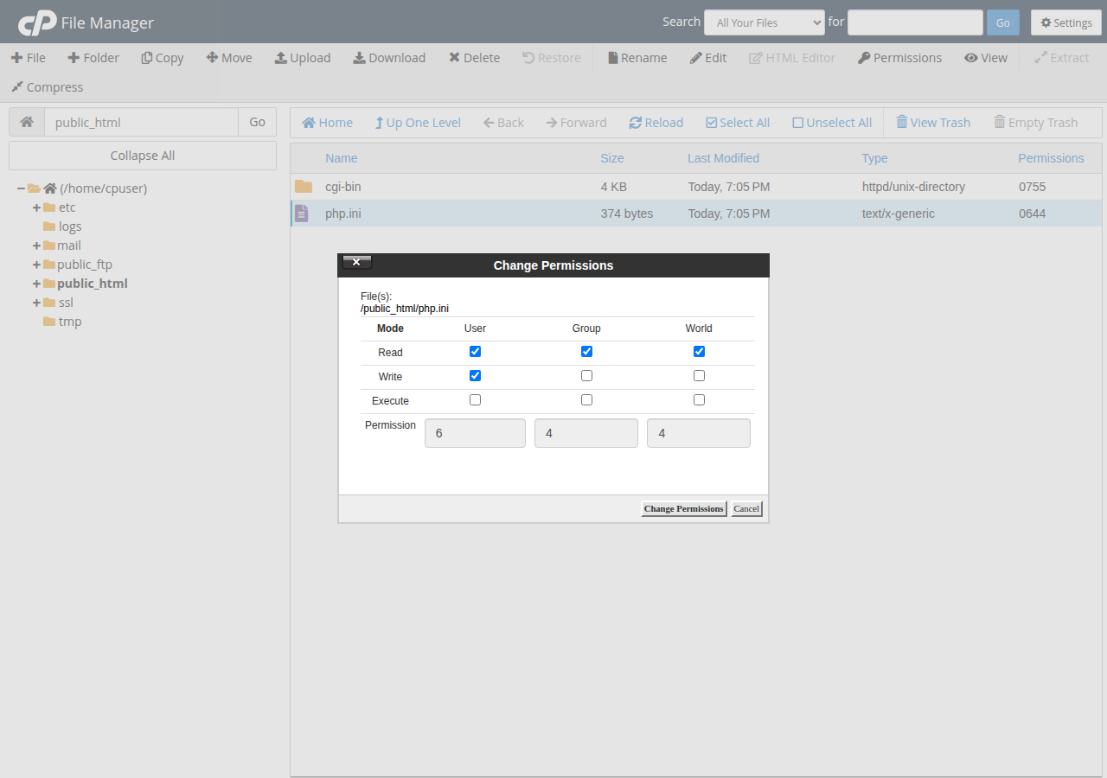Download the selected file
This screenshot has height=778, width=1107.
click(389, 58)
